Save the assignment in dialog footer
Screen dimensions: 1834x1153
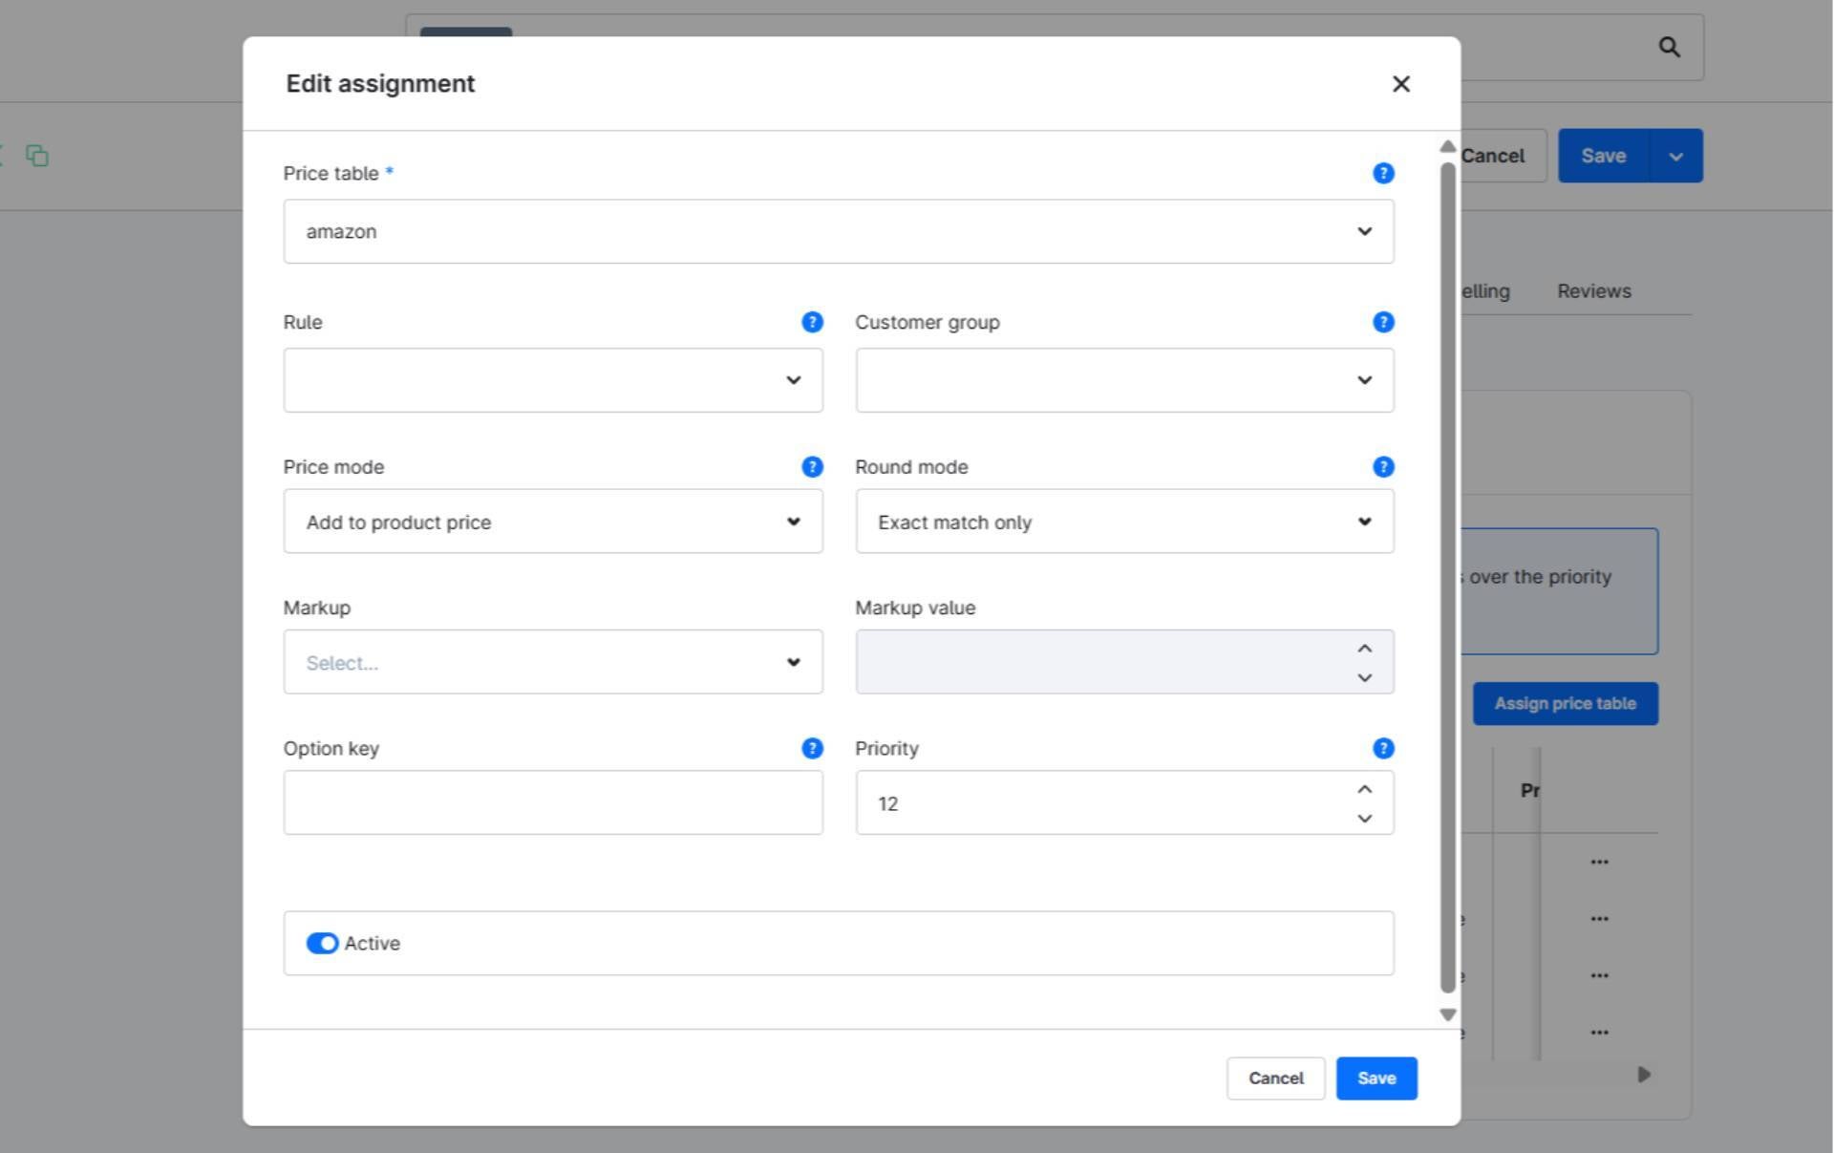click(1376, 1078)
